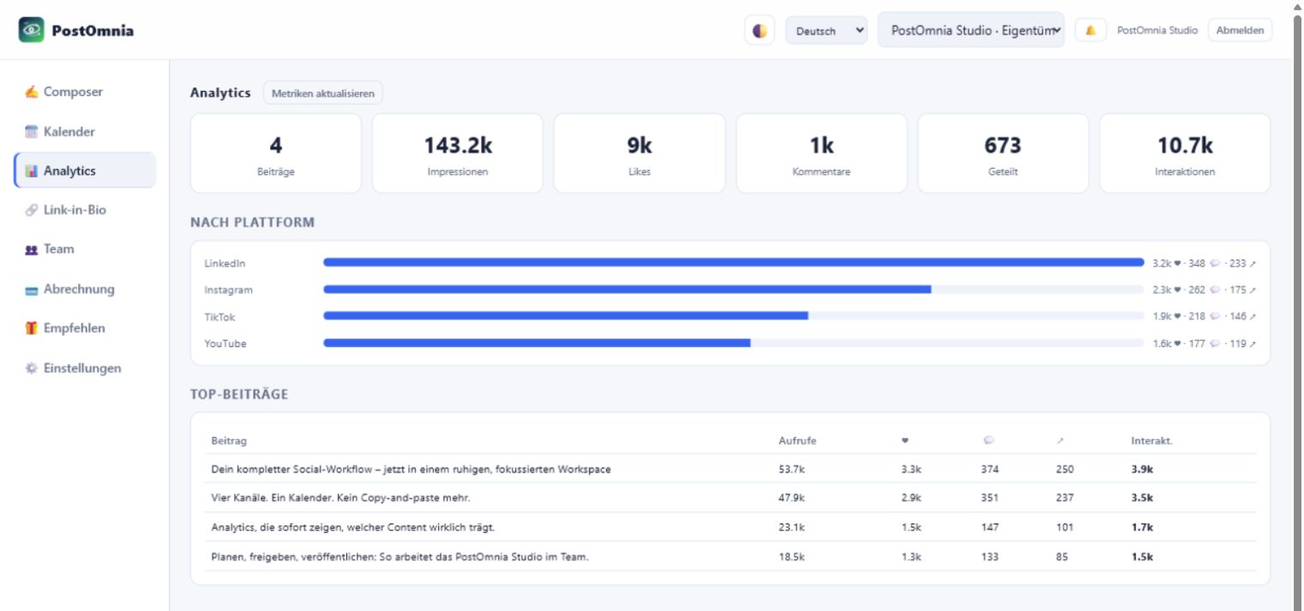This screenshot has width=1304, height=611.
Task: Click the Instagram platform label
Action: (228, 291)
